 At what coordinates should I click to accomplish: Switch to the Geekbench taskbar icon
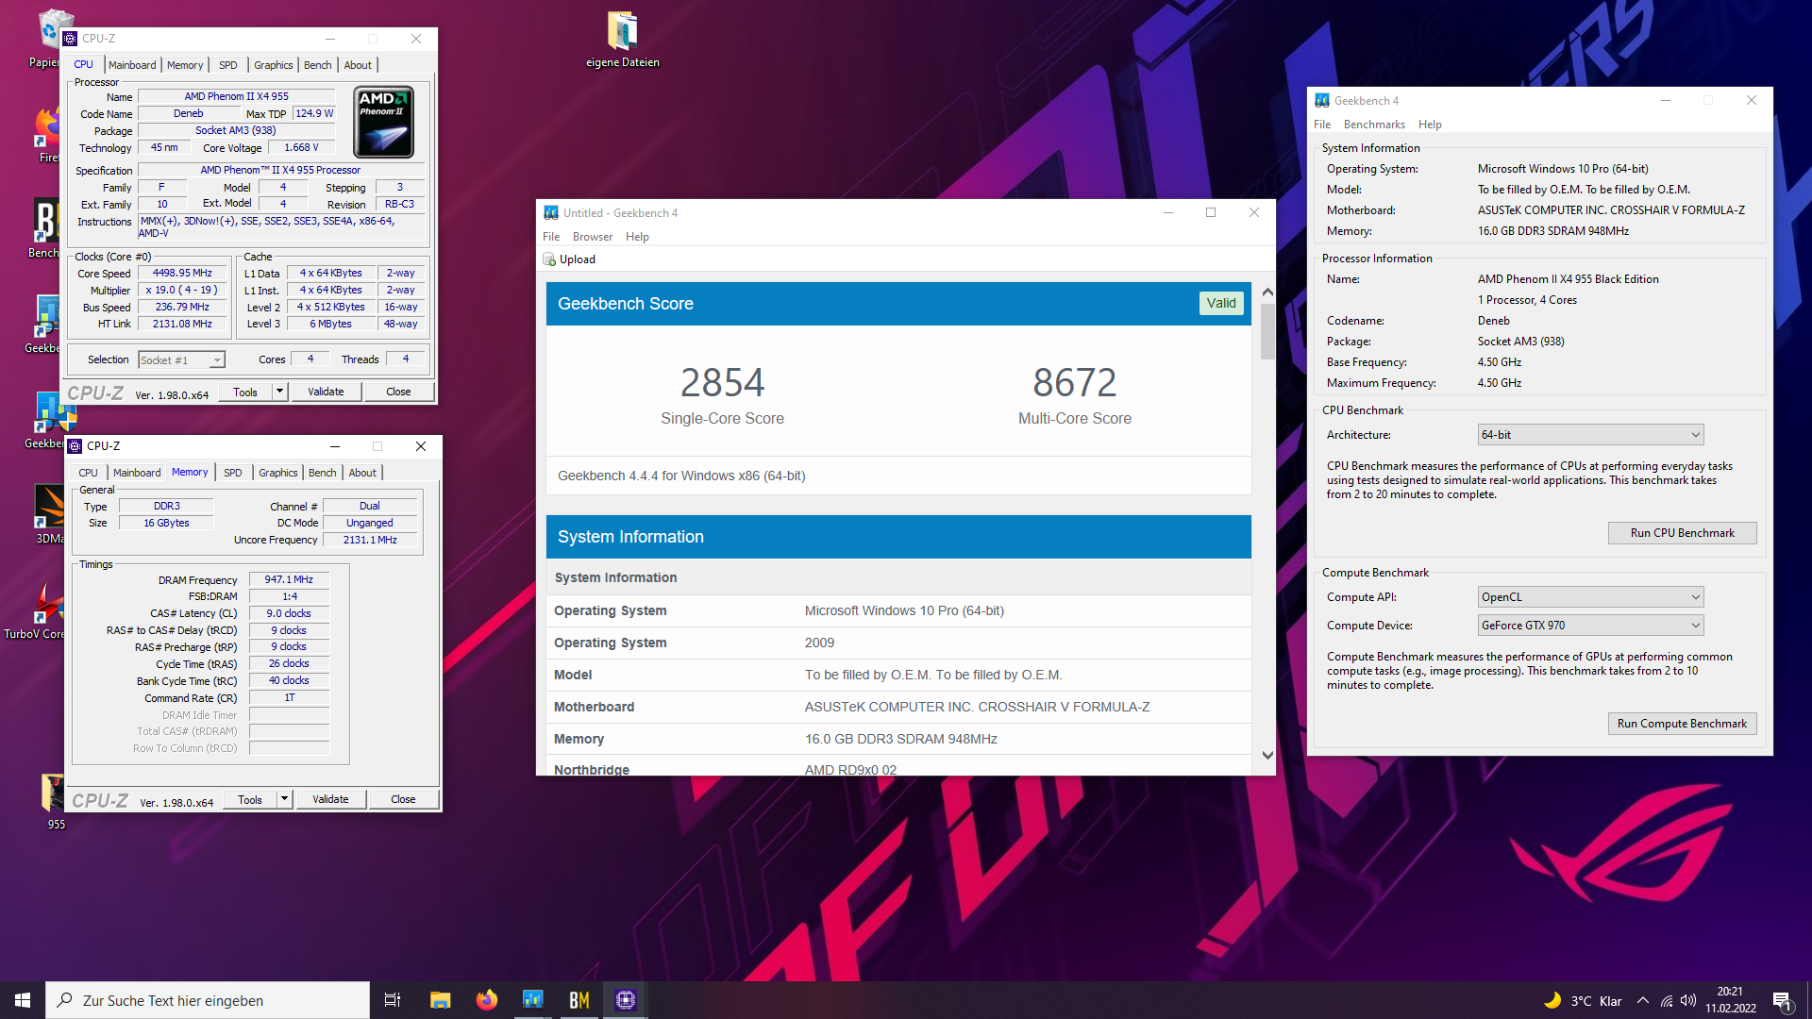(532, 1000)
